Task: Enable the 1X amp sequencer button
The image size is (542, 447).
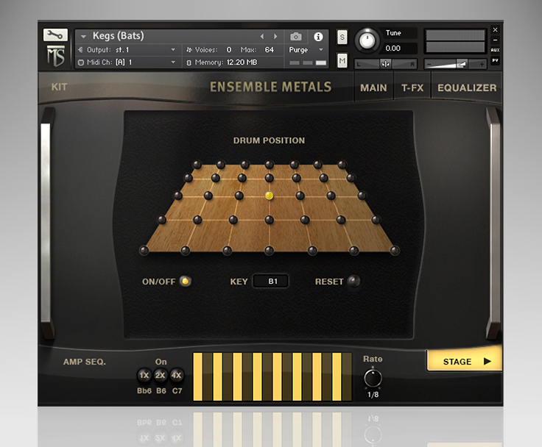Action: coord(144,375)
